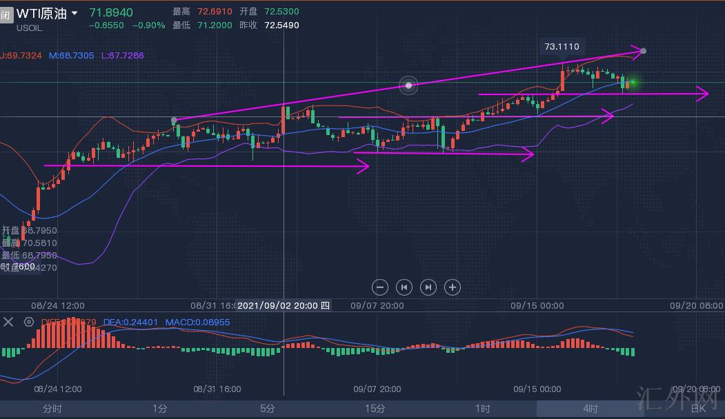Open the WTI原油 symbol dropdown arrow
The width and height of the screenshot is (725, 419).
click(x=75, y=14)
